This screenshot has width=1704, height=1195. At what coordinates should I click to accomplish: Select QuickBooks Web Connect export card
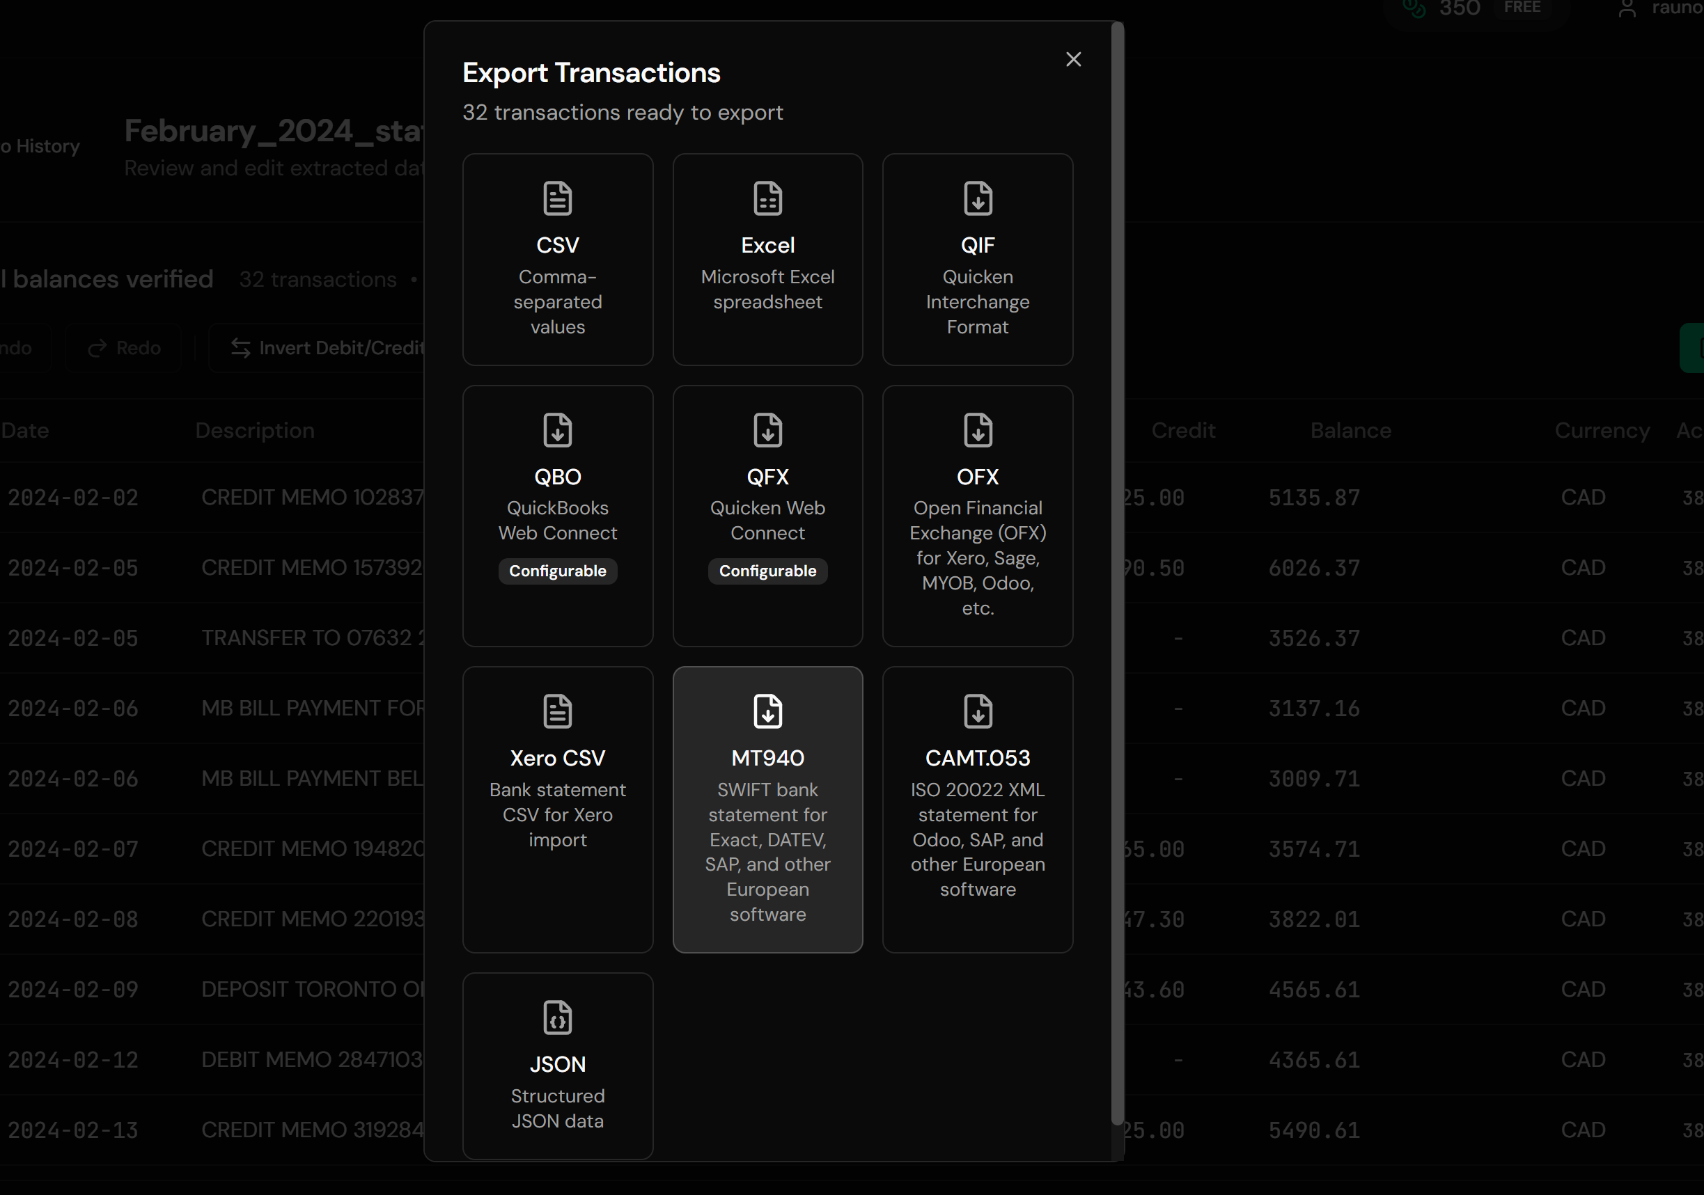coord(557,516)
